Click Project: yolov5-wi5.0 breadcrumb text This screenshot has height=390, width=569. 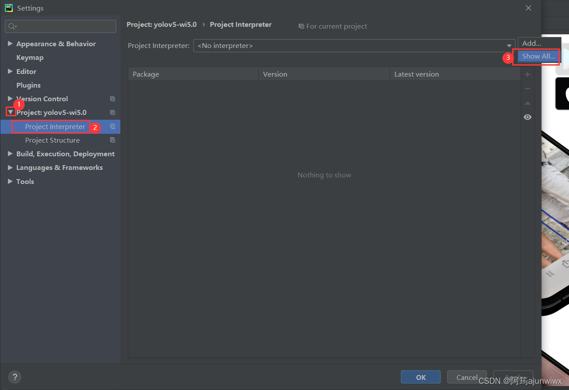[x=162, y=25]
